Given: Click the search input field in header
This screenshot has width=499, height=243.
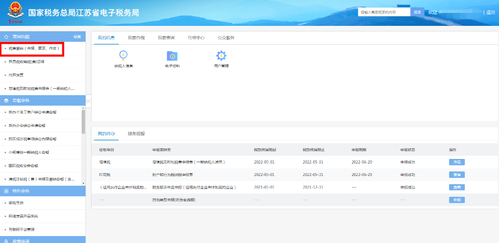Looking at the screenshot, I should click(384, 12).
